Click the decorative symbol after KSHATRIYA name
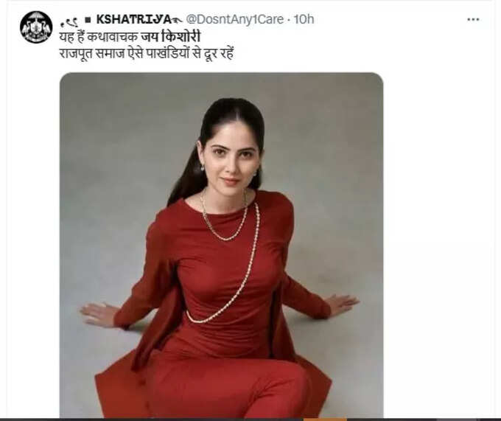This screenshot has width=501, height=421. (x=177, y=21)
